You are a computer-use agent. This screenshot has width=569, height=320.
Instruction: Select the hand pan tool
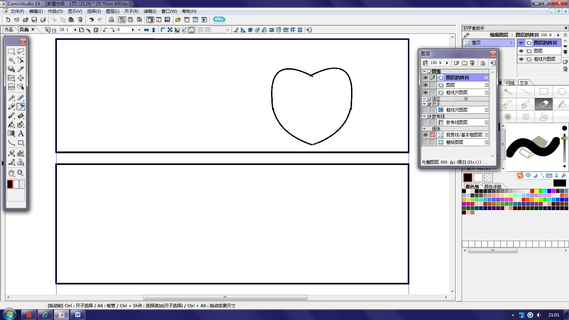tap(11, 173)
